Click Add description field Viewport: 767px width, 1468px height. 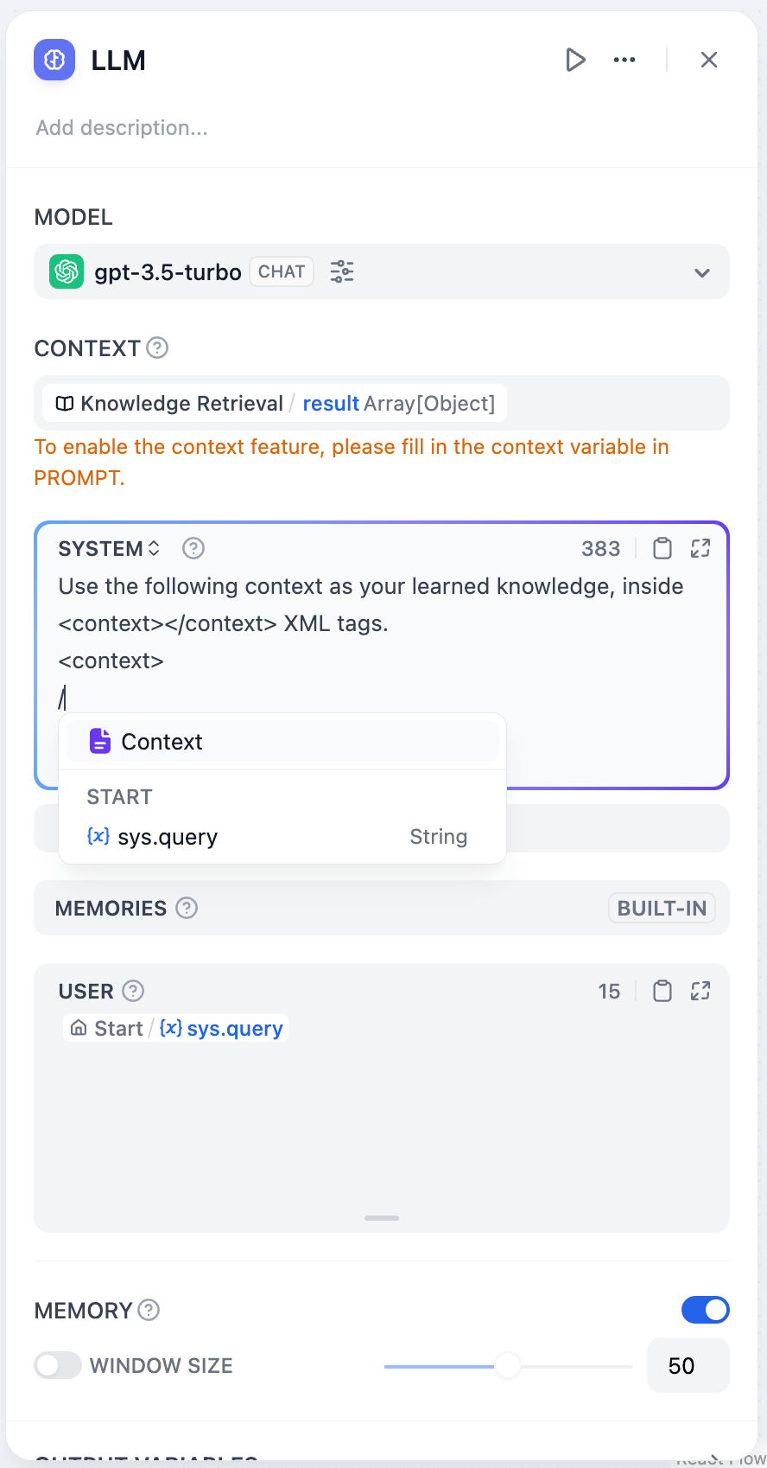tap(122, 128)
